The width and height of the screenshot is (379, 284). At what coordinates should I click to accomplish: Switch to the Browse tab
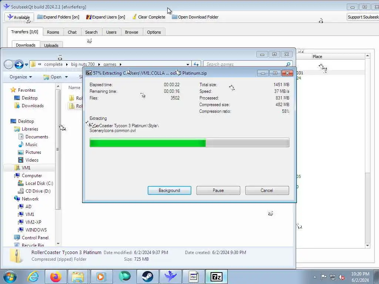tap(131, 32)
